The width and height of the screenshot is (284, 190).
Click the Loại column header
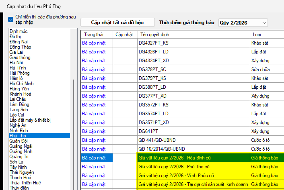[257, 35]
